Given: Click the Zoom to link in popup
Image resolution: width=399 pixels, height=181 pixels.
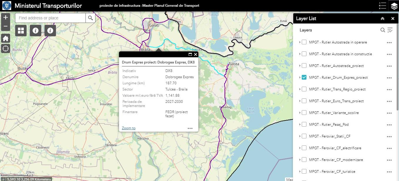Looking at the screenshot, I should click(129, 128).
